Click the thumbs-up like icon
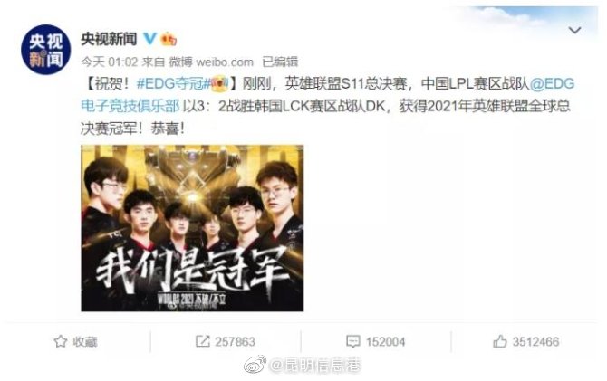This screenshot has height=381, width=607. pyautogui.click(x=500, y=341)
